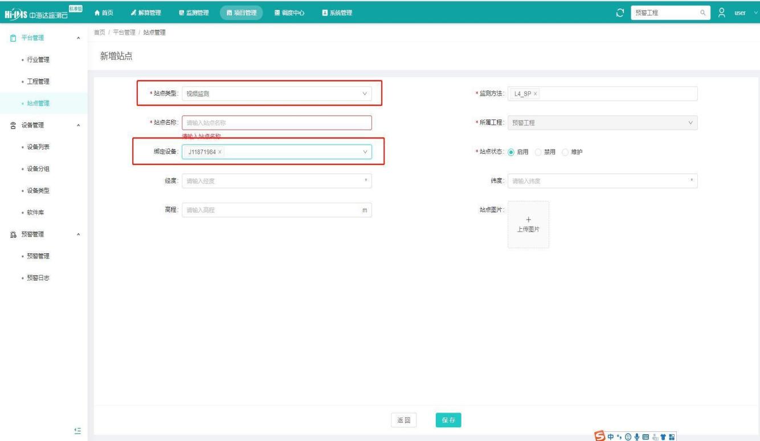The width and height of the screenshot is (760, 441).
Task: Select the 禁用 status radio button
Action: (x=538, y=152)
